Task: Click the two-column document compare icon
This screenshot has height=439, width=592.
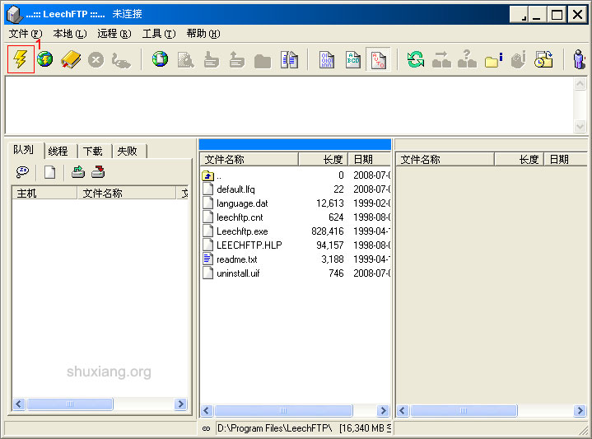Action: [290, 59]
